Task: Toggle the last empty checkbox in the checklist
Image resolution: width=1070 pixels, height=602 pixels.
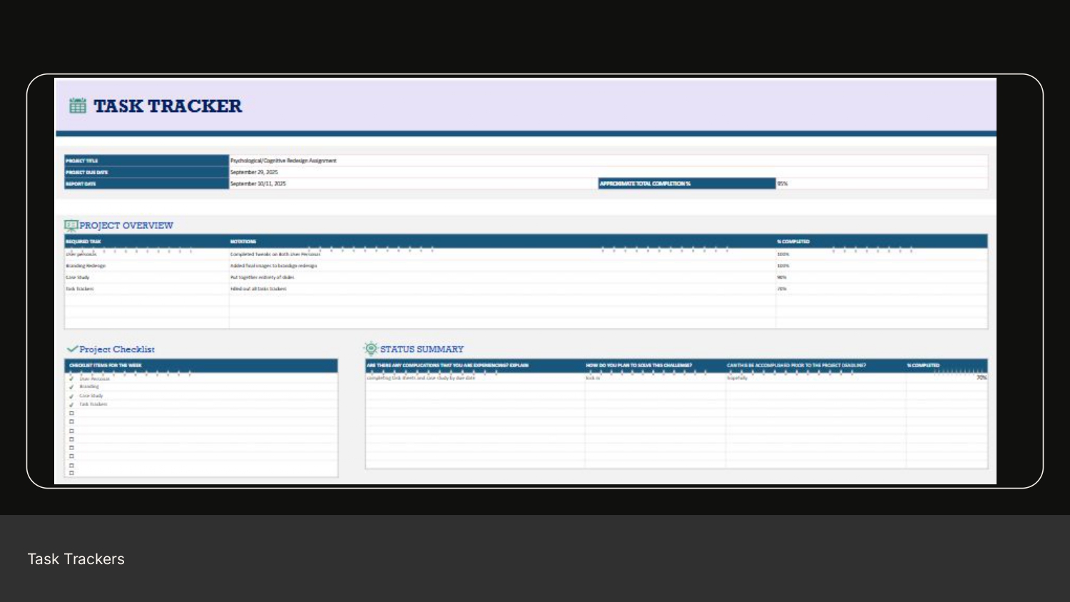Action: (71, 471)
